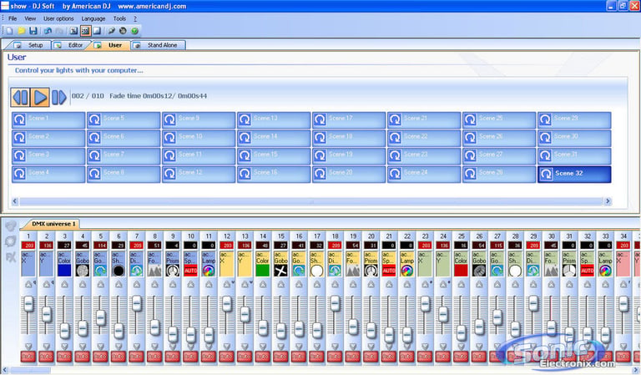Toggle the auto button under channel 8

pos(154,357)
